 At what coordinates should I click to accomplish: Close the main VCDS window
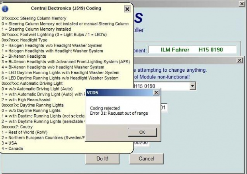pyautogui.click(x=242, y=4)
